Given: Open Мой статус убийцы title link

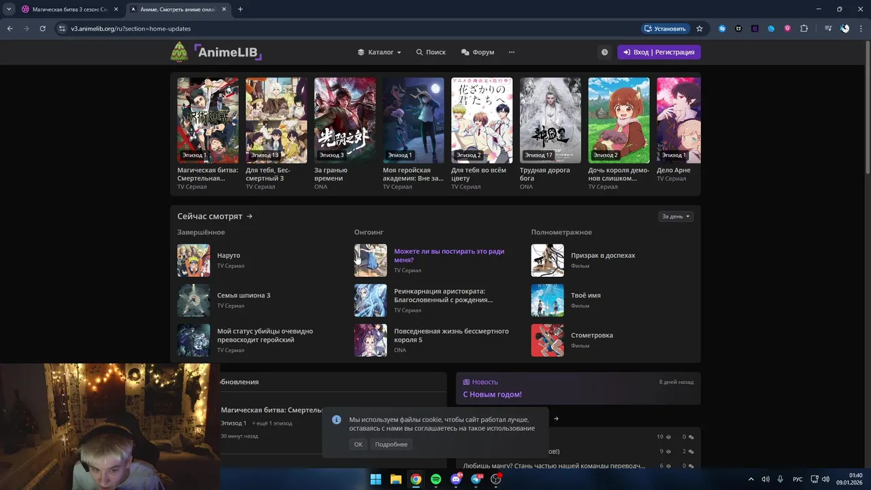Looking at the screenshot, I should (x=265, y=336).
